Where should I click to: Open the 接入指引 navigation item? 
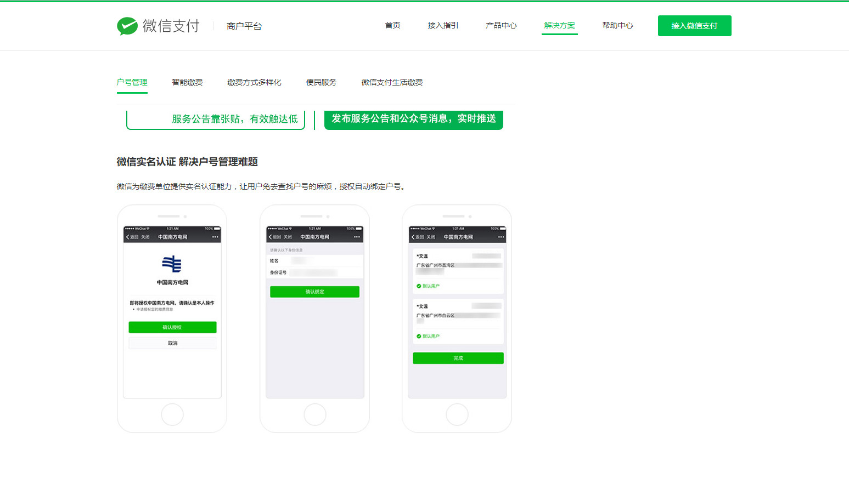coord(443,25)
